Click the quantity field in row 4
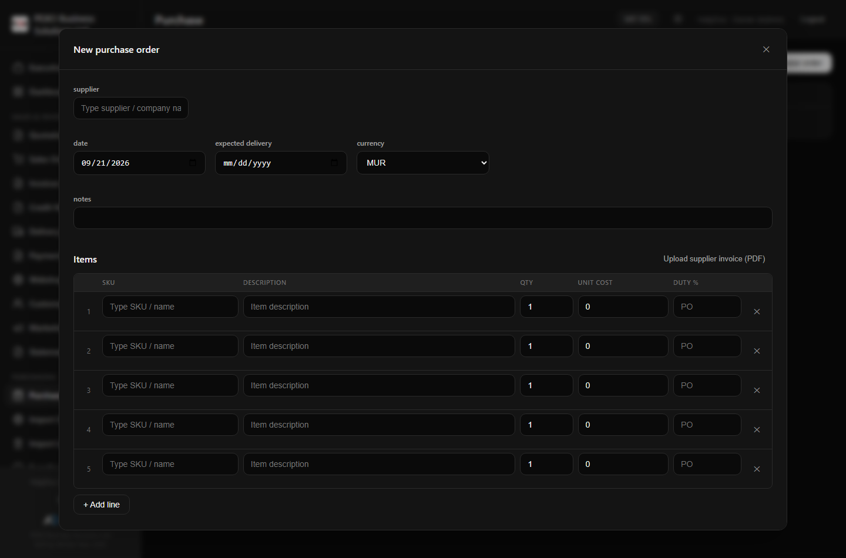The width and height of the screenshot is (846, 558). (x=546, y=425)
